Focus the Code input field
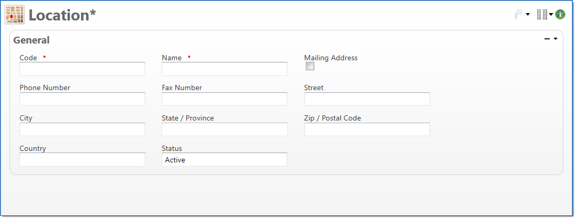This screenshot has width=576, height=219. click(82, 69)
